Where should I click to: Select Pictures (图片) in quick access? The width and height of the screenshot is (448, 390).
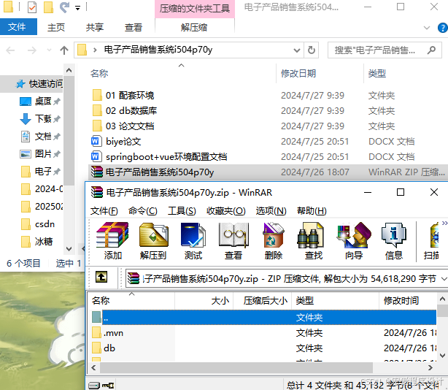(x=39, y=154)
